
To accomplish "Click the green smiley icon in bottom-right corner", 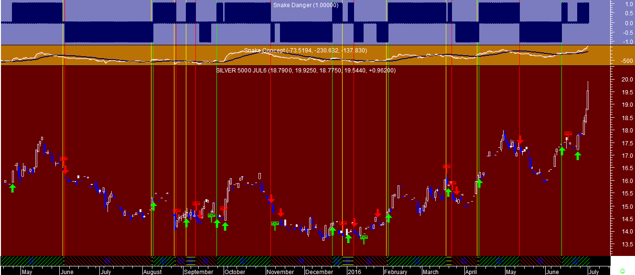I will pos(622,271).
